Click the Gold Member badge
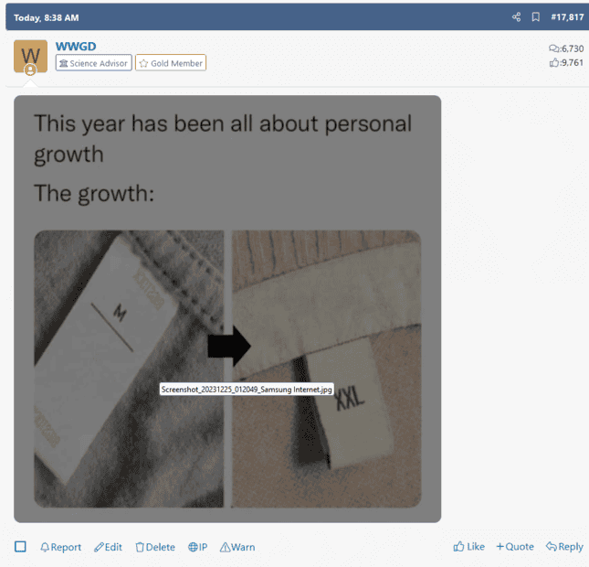Viewport: 589px width, 567px height. (x=171, y=63)
